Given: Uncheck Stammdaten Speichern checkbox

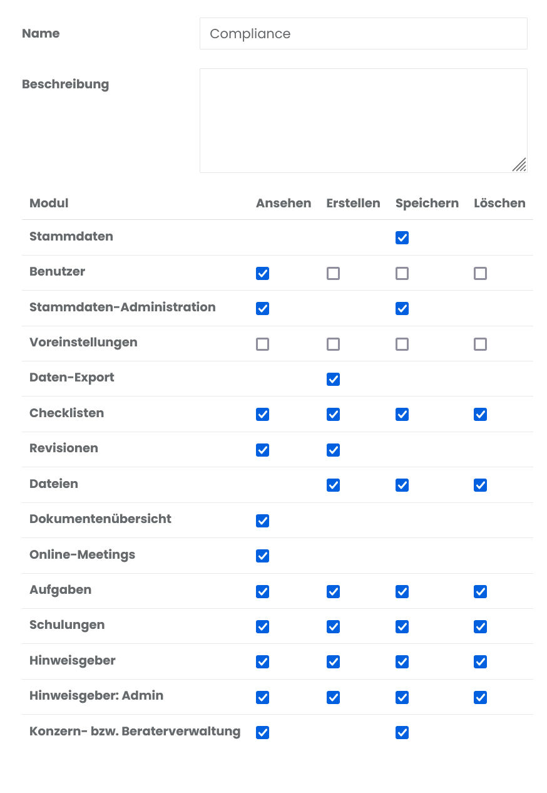Looking at the screenshot, I should click(402, 238).
